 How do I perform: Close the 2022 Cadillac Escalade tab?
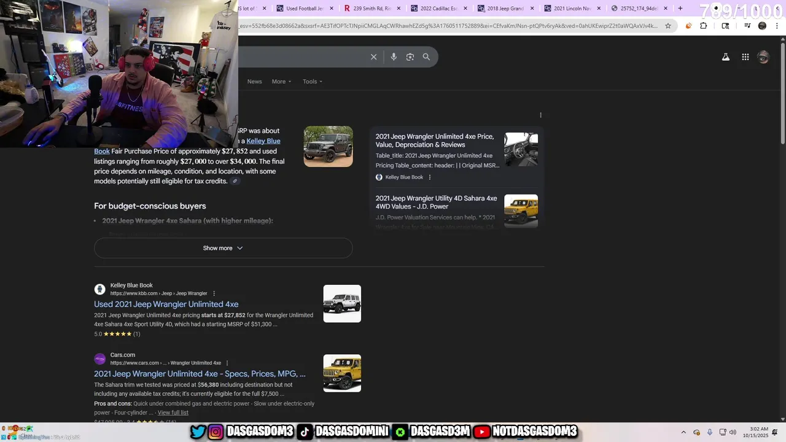pos(465,9)
